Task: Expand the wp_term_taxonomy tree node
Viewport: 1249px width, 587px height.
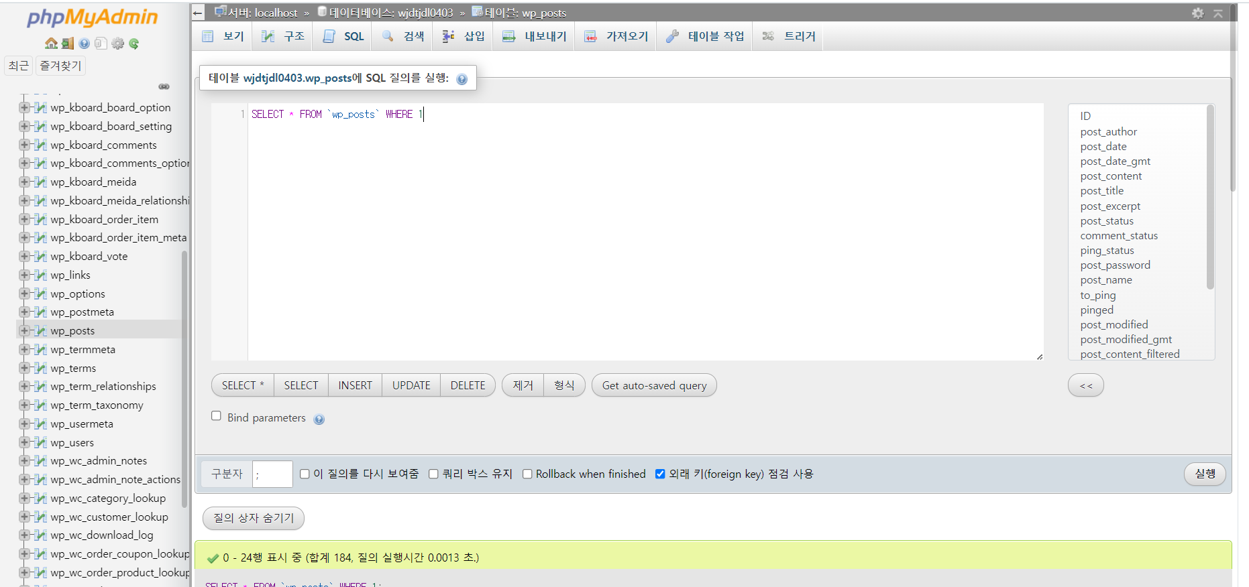Action: (x=25, y=405)
